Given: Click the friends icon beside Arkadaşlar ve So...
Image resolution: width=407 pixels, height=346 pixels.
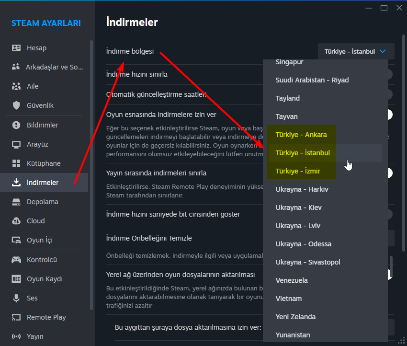Looking at the screenshot, I should click(x=16, y=67).
